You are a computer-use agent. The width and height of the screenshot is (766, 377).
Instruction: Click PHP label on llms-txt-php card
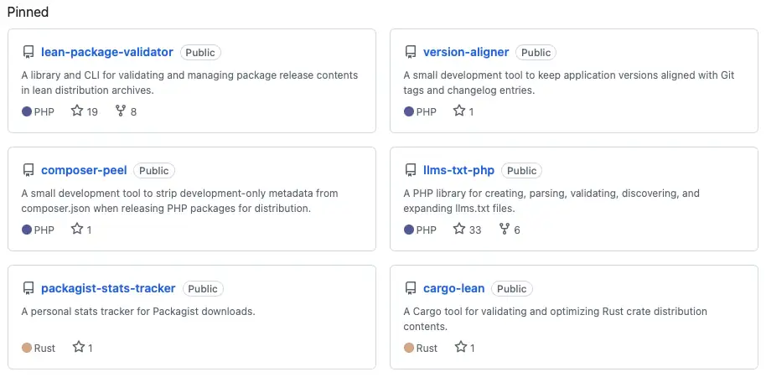point(426,230)
